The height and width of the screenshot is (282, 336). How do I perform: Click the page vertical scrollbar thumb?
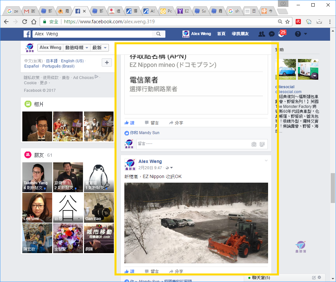click(x=333, y=188)
